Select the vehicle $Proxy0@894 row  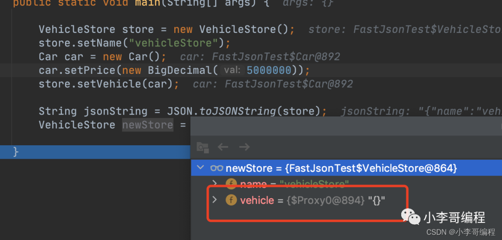[312, 200]
